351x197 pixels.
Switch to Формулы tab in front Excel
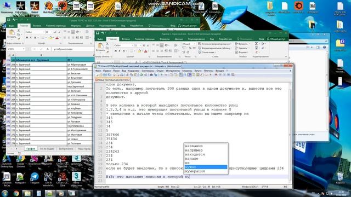165,39
